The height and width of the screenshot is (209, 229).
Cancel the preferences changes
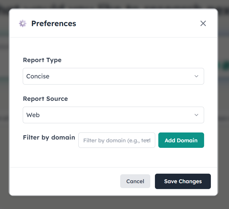click(x=135, y=181)
